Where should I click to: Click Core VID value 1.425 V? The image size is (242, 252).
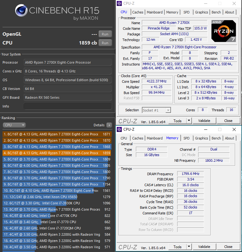[x=196, y=39]
